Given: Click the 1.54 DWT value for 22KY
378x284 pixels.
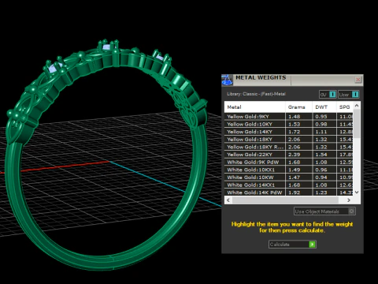Looking at the screenshot, I should click(321, 155).
